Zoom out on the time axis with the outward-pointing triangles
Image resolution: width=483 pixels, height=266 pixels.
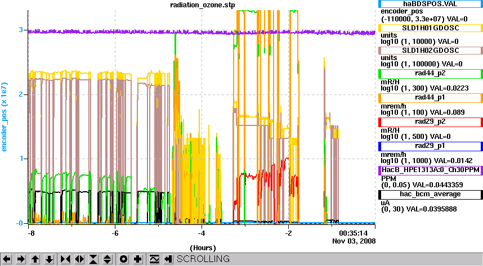click(79, 259)
